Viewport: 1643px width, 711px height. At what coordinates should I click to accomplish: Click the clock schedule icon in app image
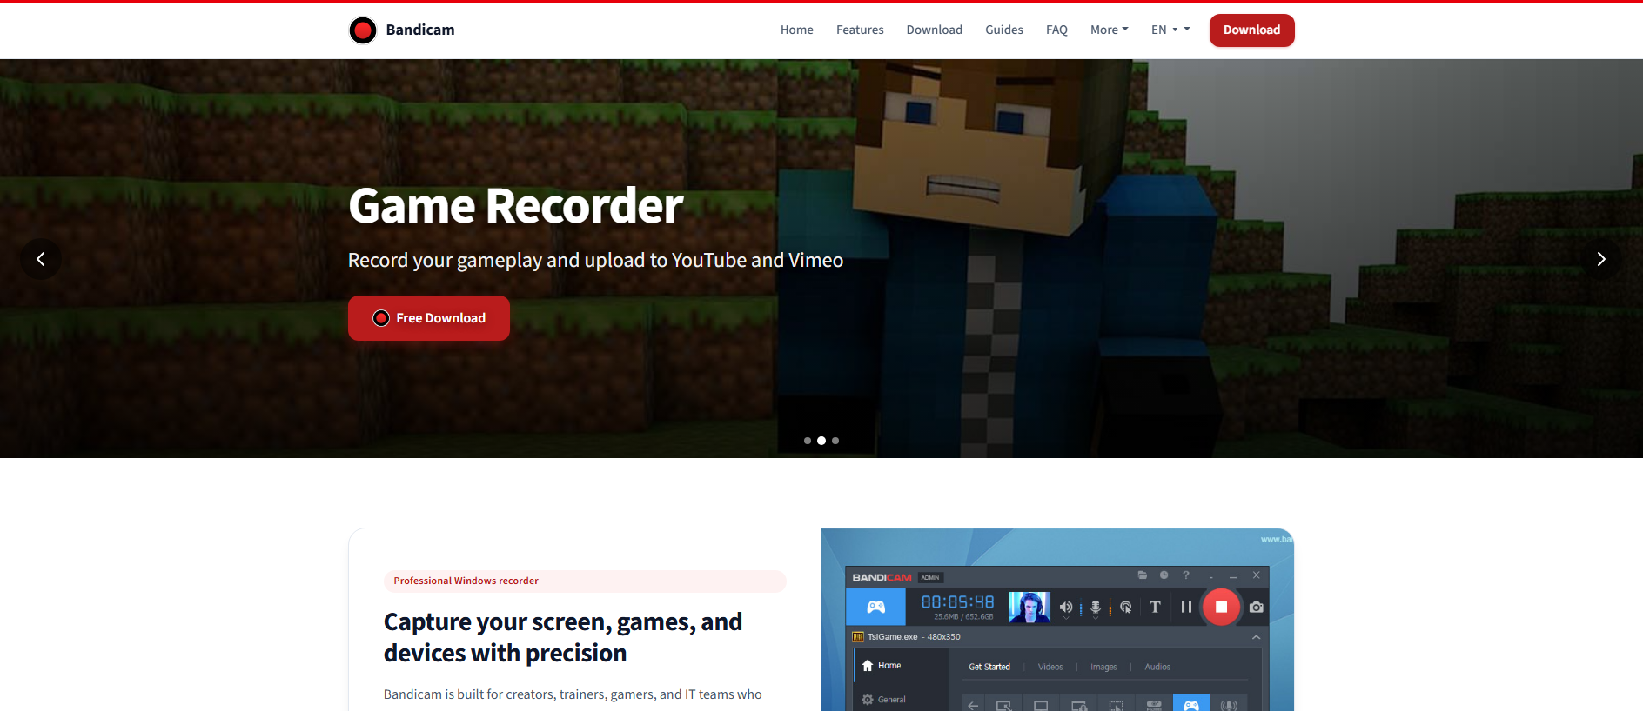pyautogui.click(x=1164, y=575)
